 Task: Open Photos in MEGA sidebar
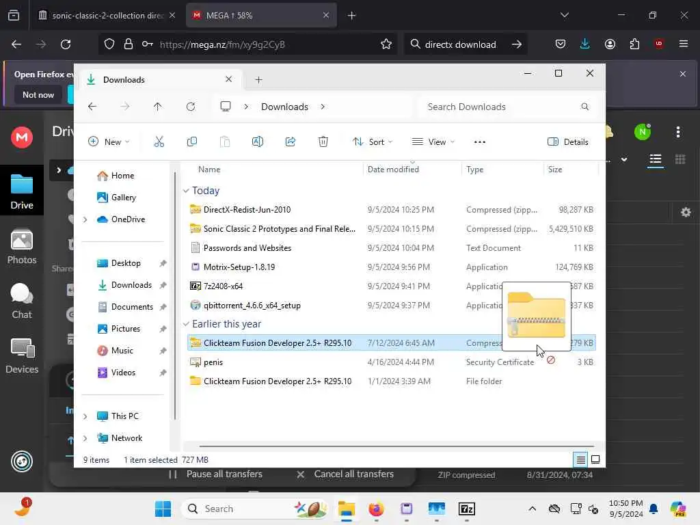(22, 246)
